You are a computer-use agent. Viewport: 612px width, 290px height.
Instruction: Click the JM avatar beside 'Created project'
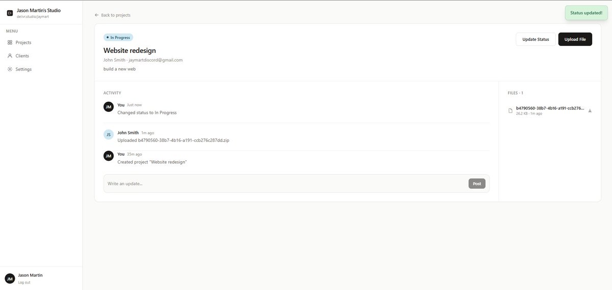coord(108,156)
